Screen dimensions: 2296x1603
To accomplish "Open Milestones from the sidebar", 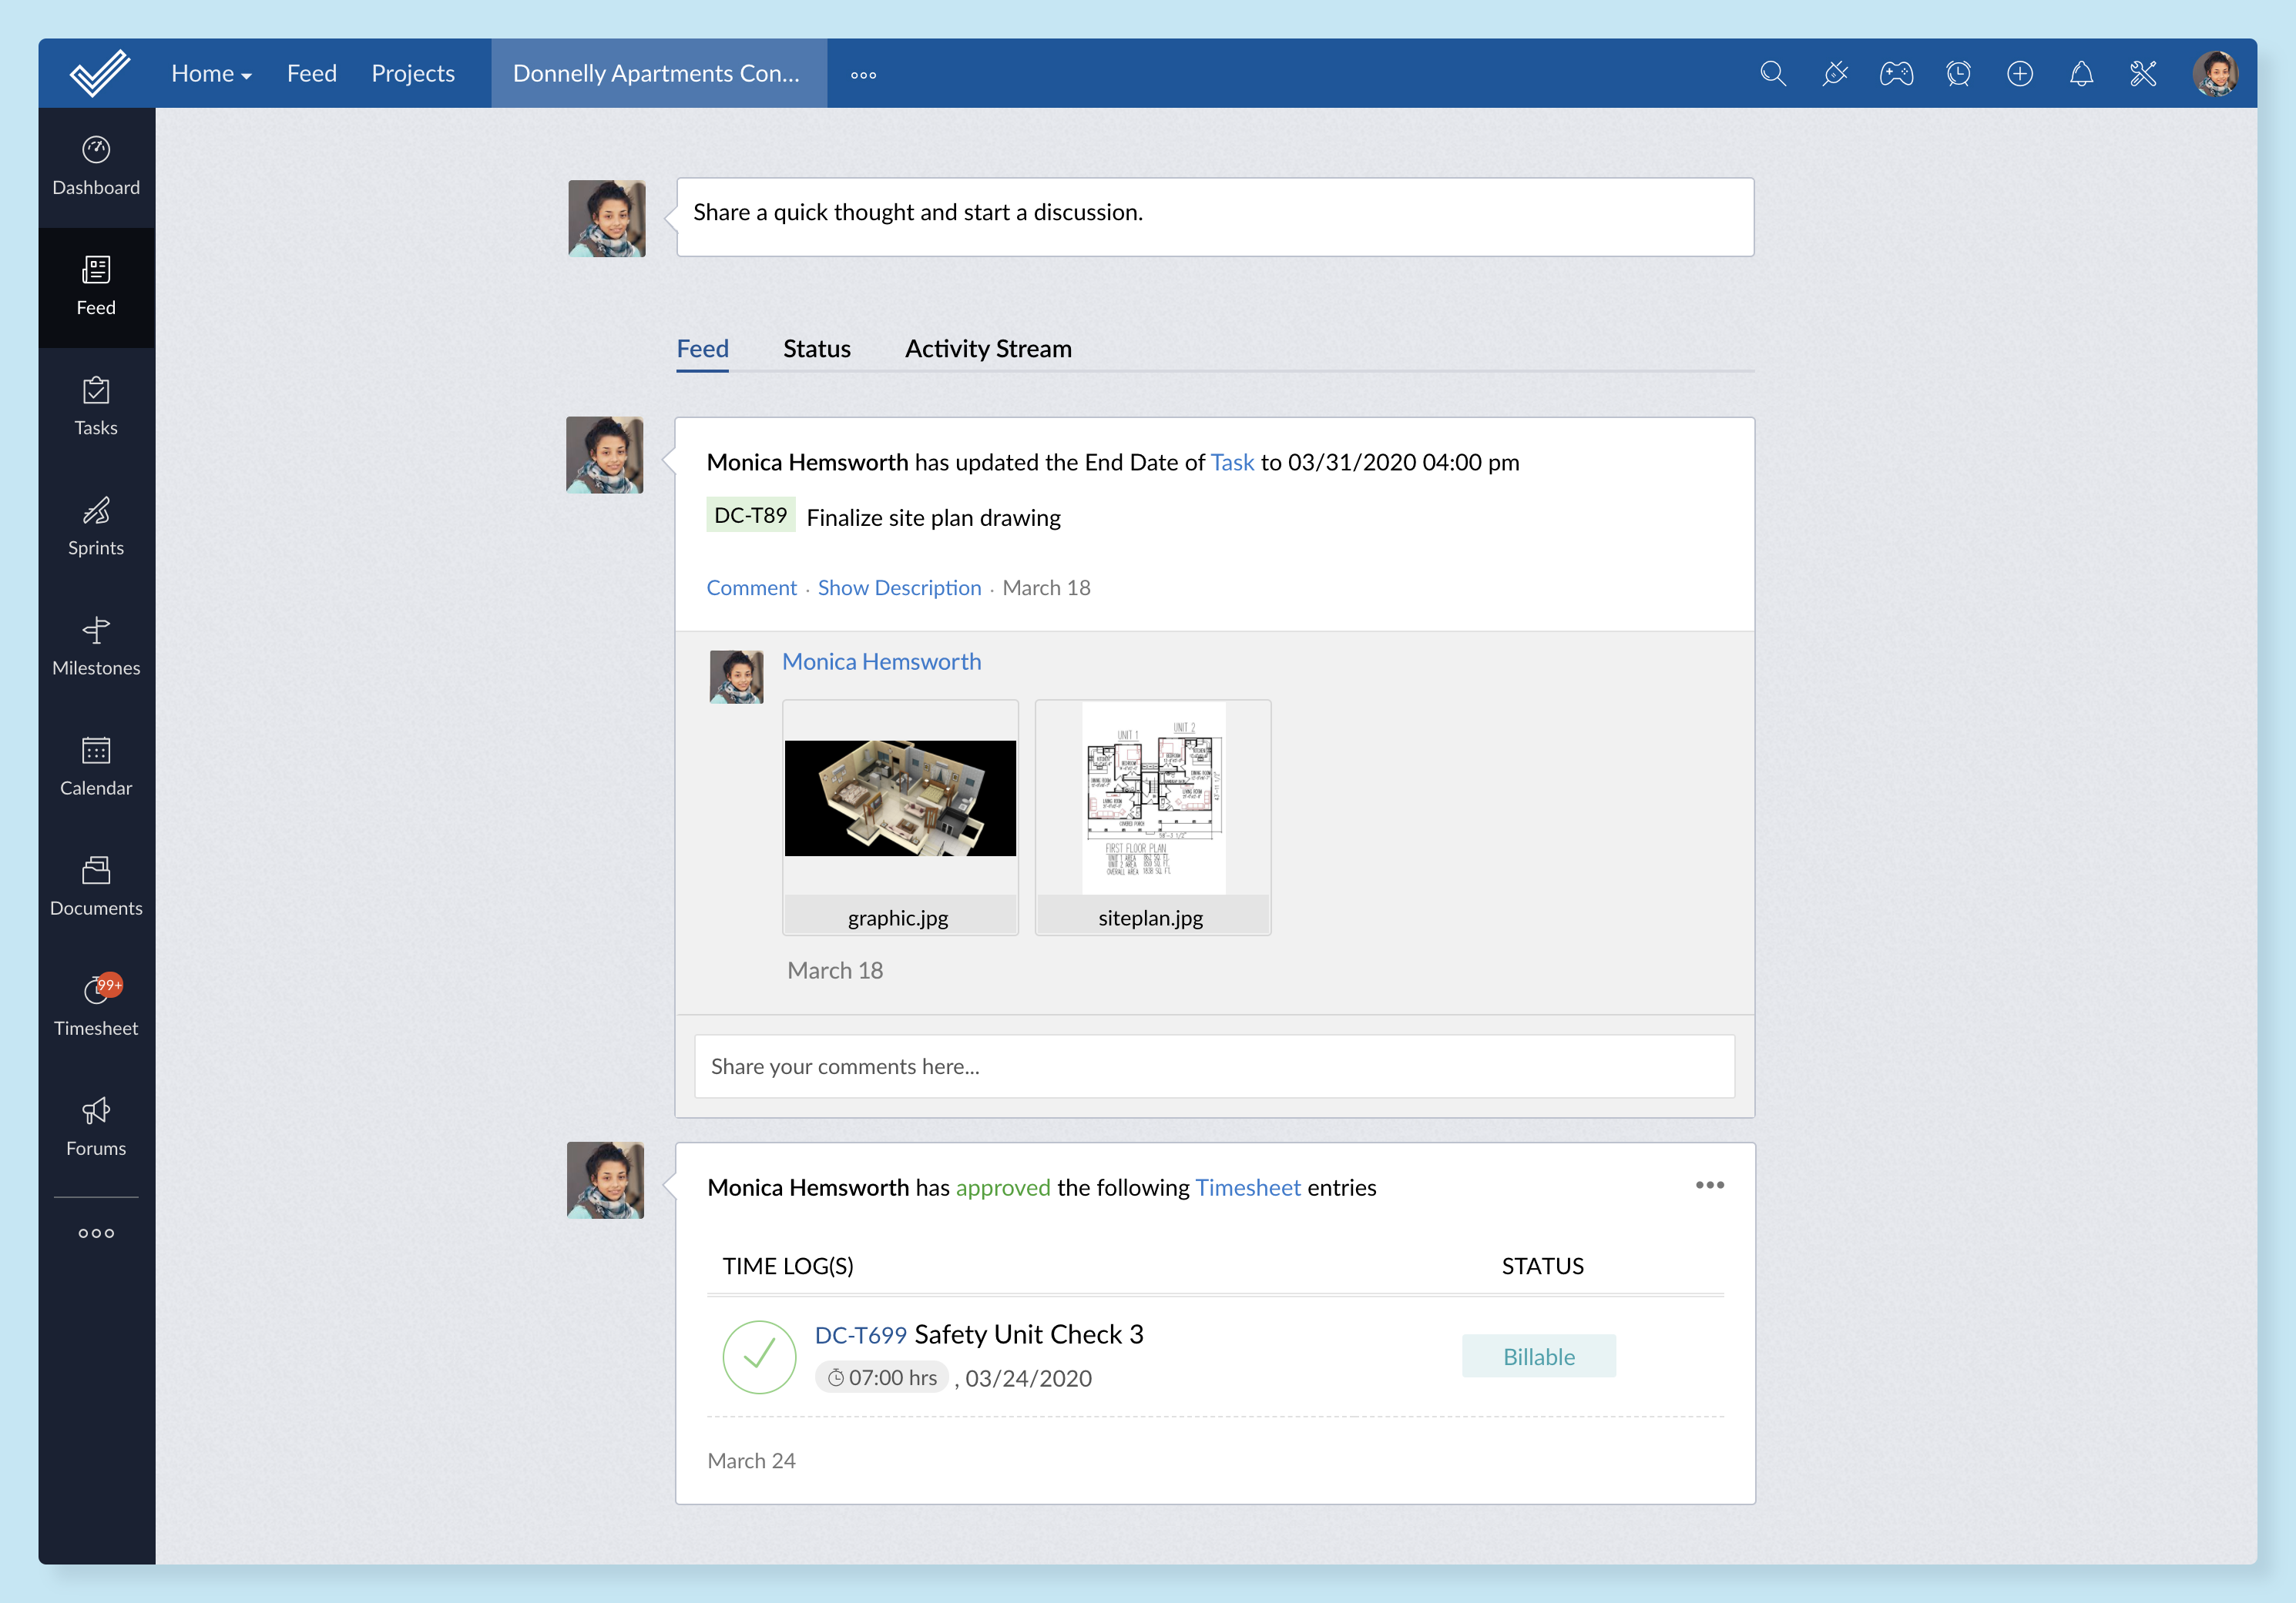I will [x=96, y=646].
